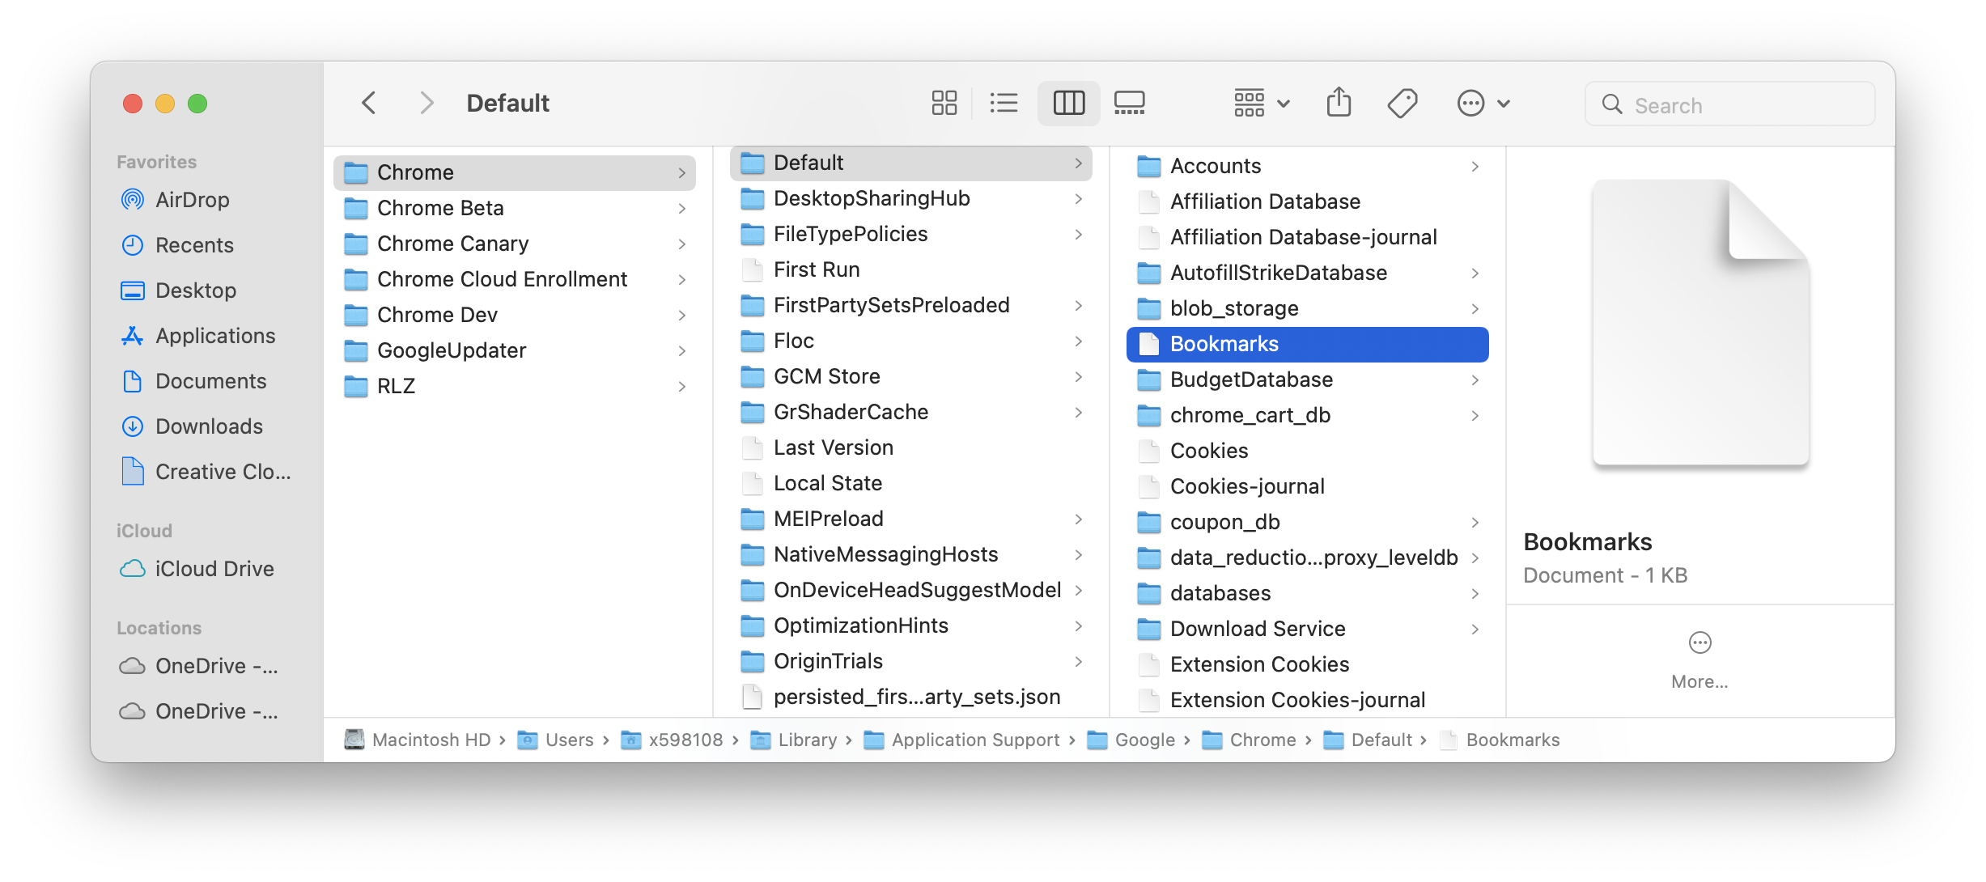Image resolution: width=1986 pixels, height=882 pixels.
Task: Go back with the left arrow
Action: (x=369, y=104)
